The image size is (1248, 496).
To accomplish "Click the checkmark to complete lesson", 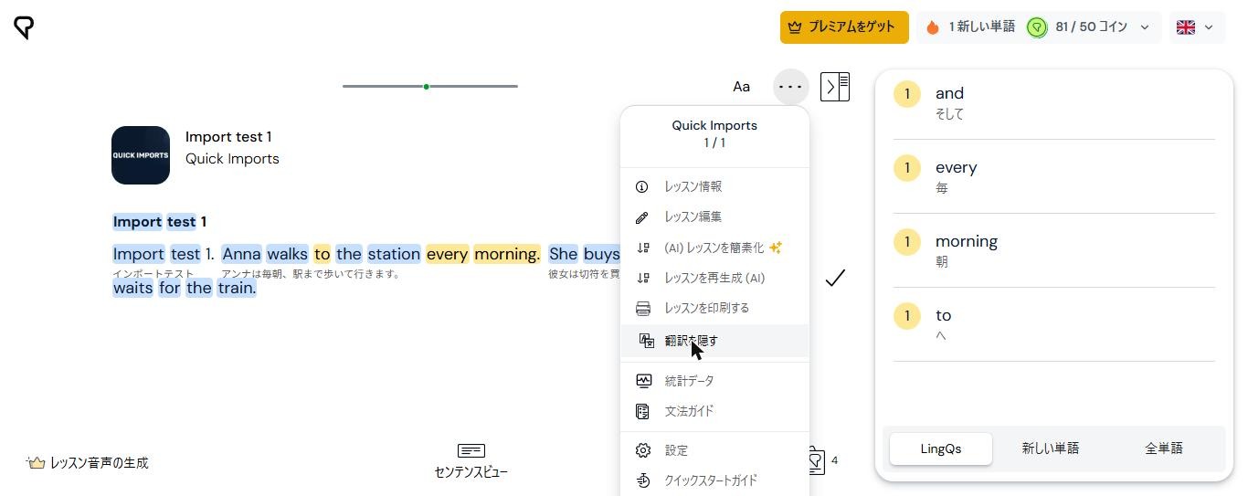I will pyautogui.click(x=835, y=278).
